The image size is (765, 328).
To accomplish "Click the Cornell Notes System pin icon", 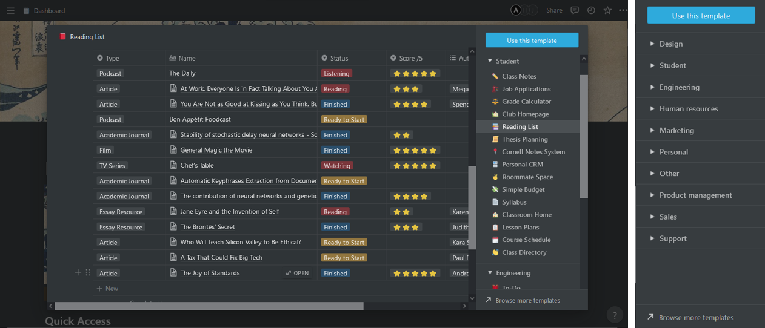I will click(495, 152).
